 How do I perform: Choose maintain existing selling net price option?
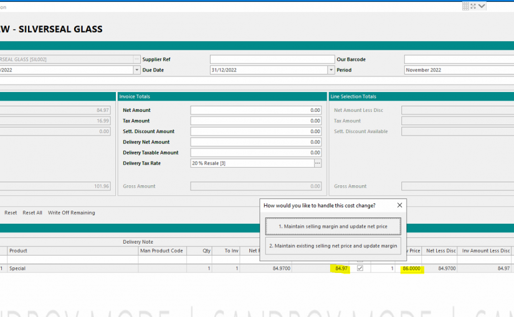click(x=333, y=246)
